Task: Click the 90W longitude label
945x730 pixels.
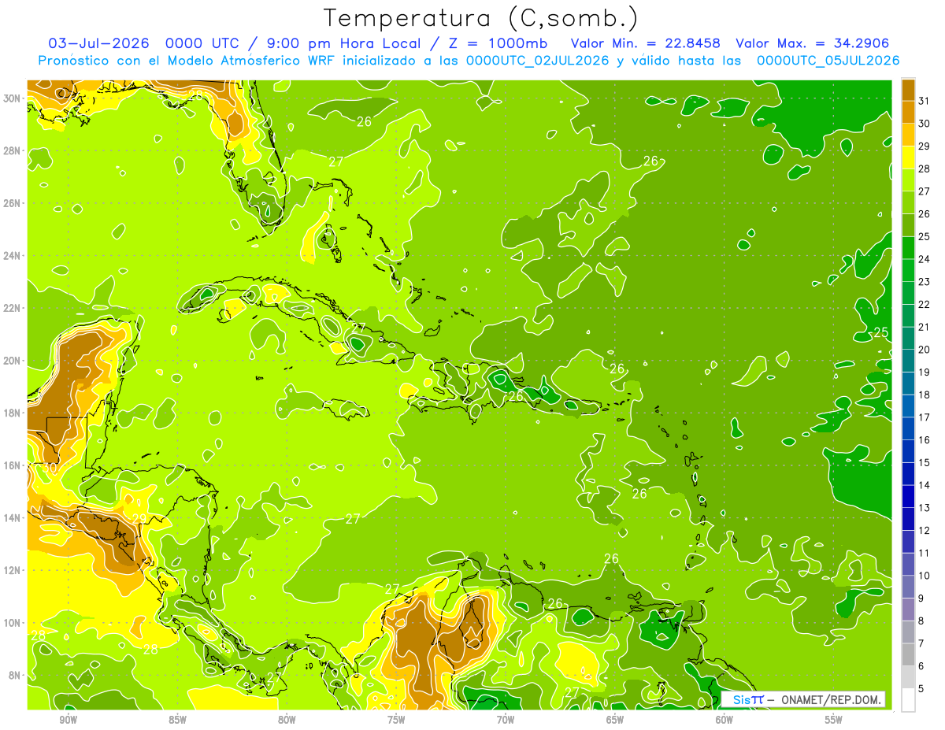Action: 68,720
